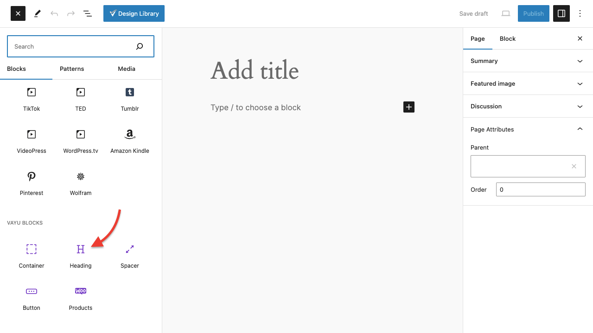Add the WooCommerce Products block
This screenshot has width=593, height=333.
click(x=81, y=297)
